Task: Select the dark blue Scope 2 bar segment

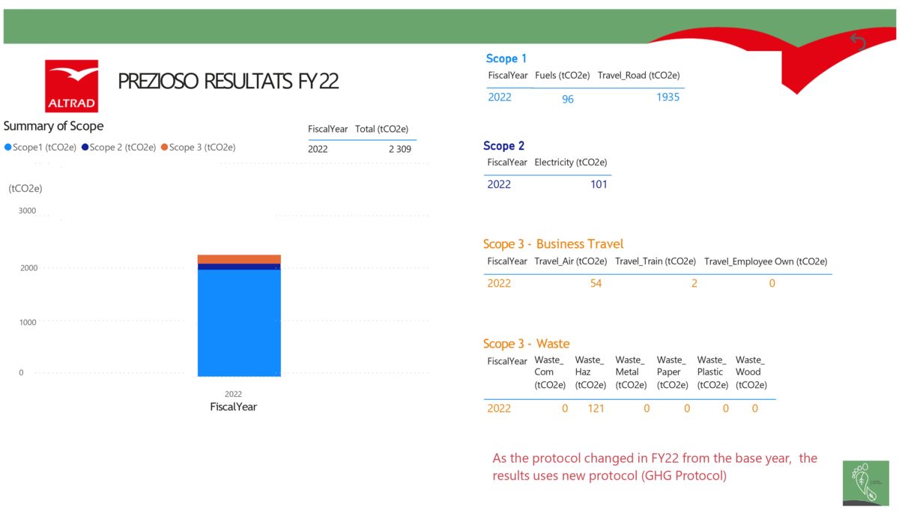Action: (239, 267)
